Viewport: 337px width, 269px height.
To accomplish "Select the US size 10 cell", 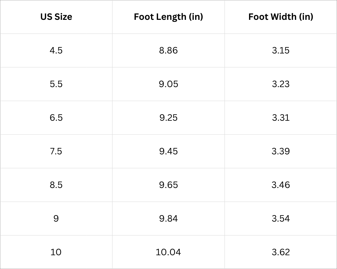I will click(56, 252).
